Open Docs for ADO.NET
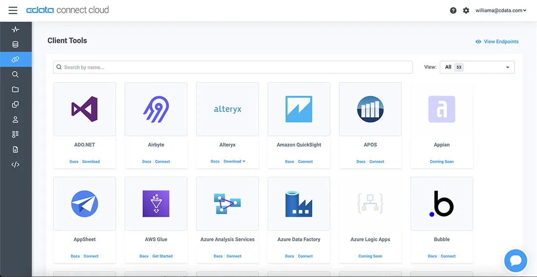The image size is (537, 277). click(x=74, y=162)
